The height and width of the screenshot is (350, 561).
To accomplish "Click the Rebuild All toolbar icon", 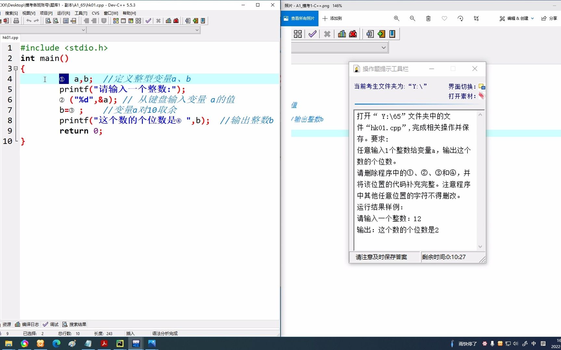I will [x=138, y=21].
